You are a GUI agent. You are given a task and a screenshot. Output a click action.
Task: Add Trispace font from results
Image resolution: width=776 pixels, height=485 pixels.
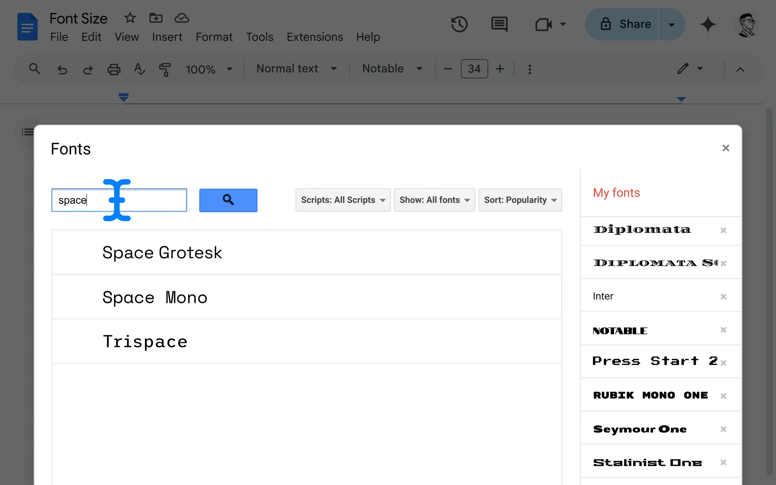pyautogui.click(x=307, y=342)
